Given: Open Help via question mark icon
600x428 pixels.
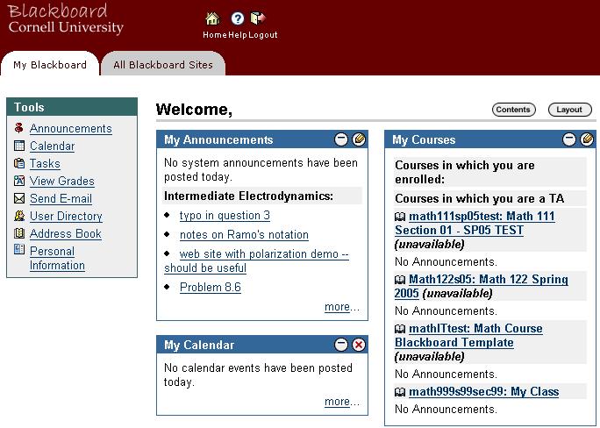Looking at the screenshot, I should point(238,18).
